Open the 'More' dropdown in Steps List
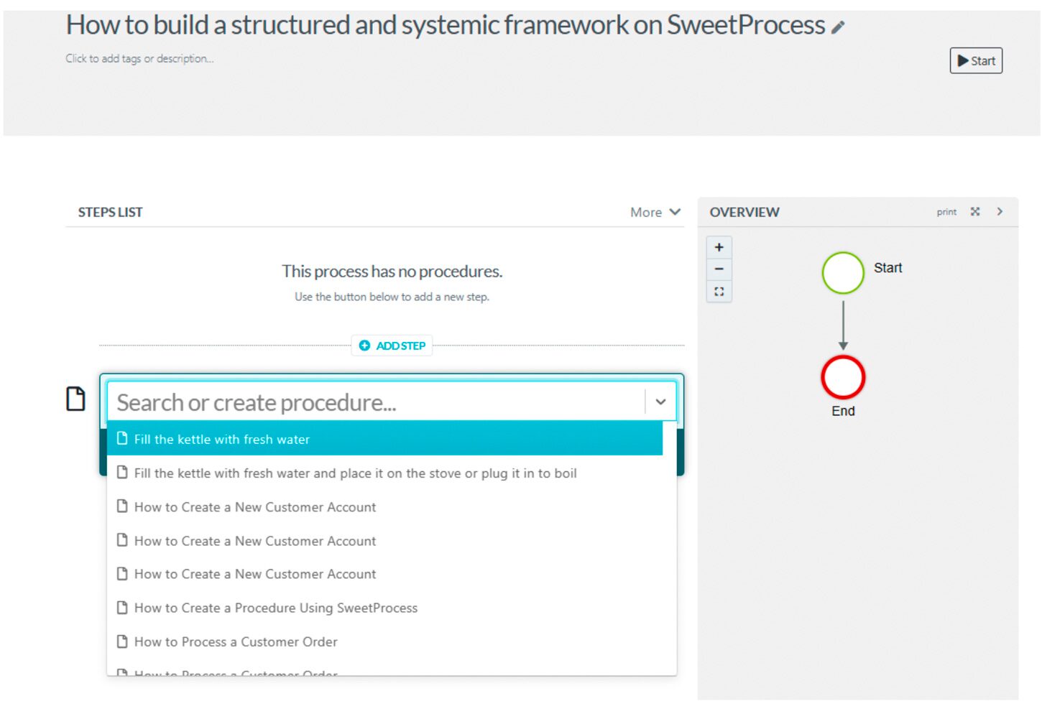The width and height of the screenshot is (1042, 714). point(654,212)
